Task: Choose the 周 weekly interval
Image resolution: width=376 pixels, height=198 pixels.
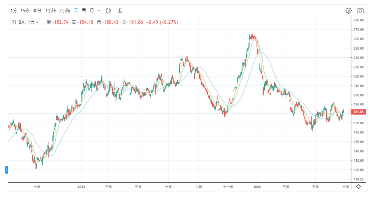Action: pyautogui.click(x=84, y=10)
